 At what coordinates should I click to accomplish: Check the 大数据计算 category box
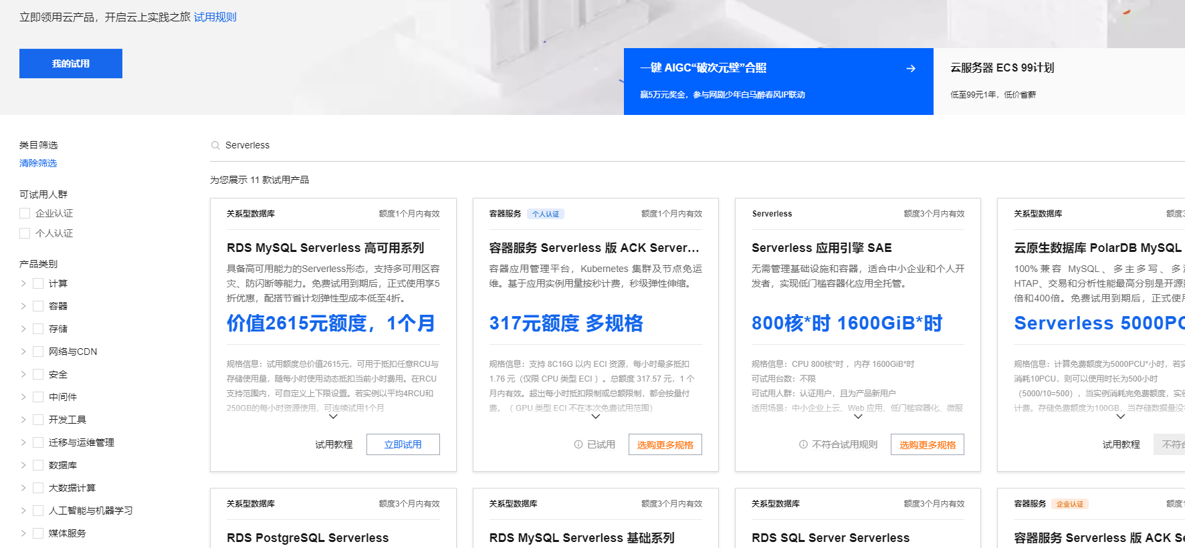[x=38, y=488]
